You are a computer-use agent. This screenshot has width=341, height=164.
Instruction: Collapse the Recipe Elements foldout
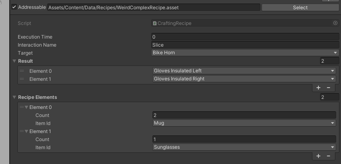[x=15, y=97]
